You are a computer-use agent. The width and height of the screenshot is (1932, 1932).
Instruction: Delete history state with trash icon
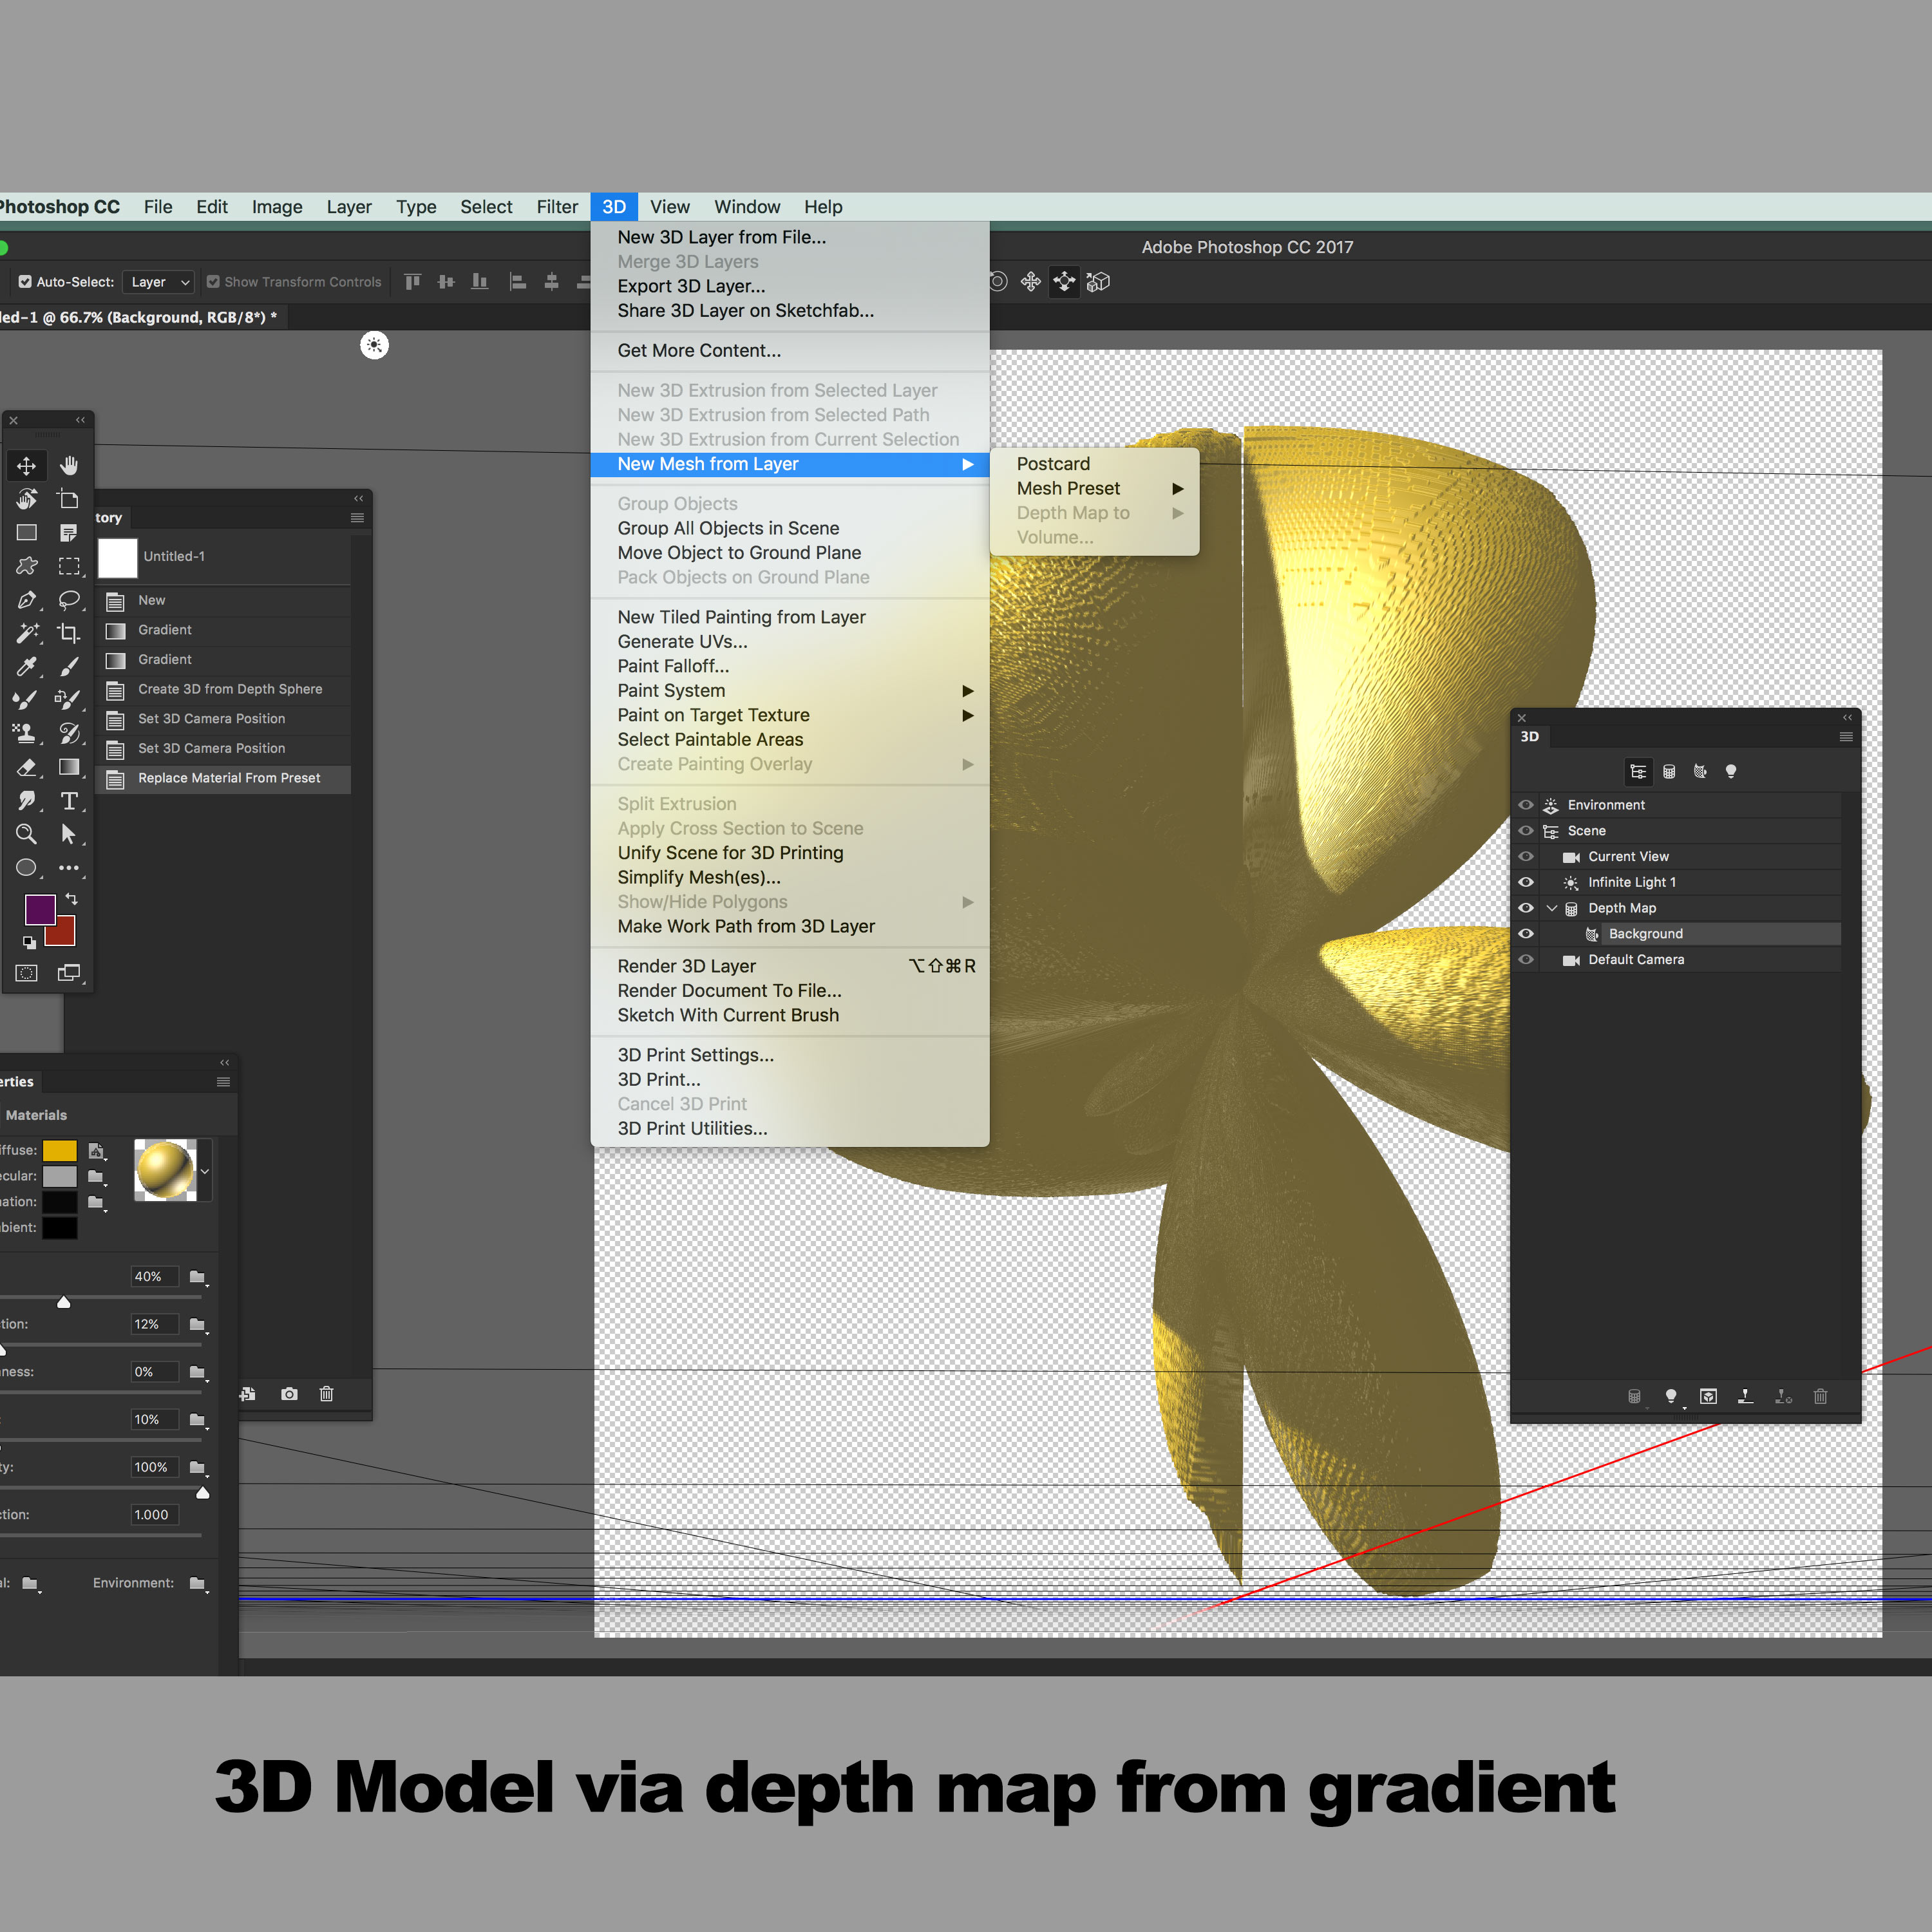[326, 1393]
